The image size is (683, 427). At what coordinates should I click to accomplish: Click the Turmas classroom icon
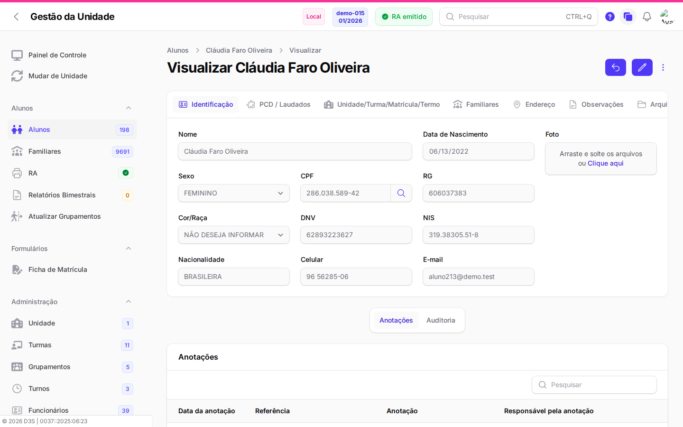(17, 345)
